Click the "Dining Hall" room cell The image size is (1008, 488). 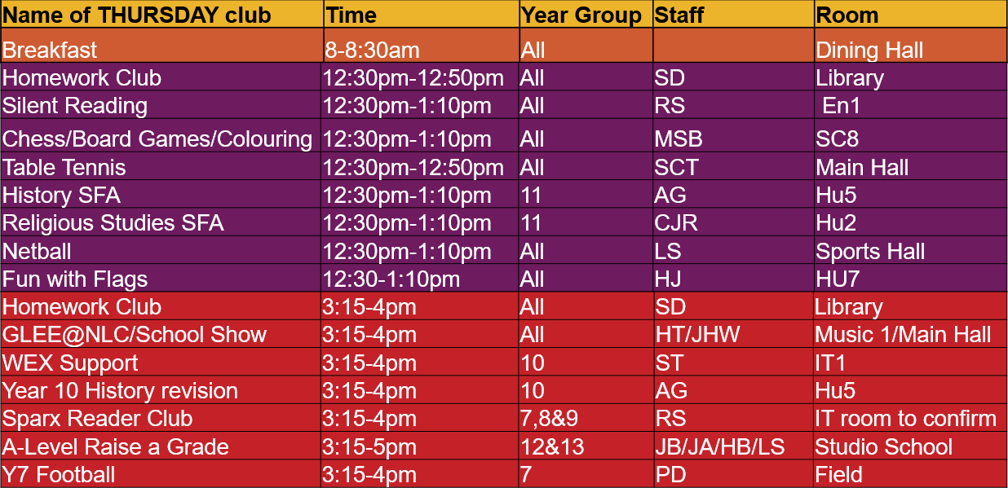point(869,50)
